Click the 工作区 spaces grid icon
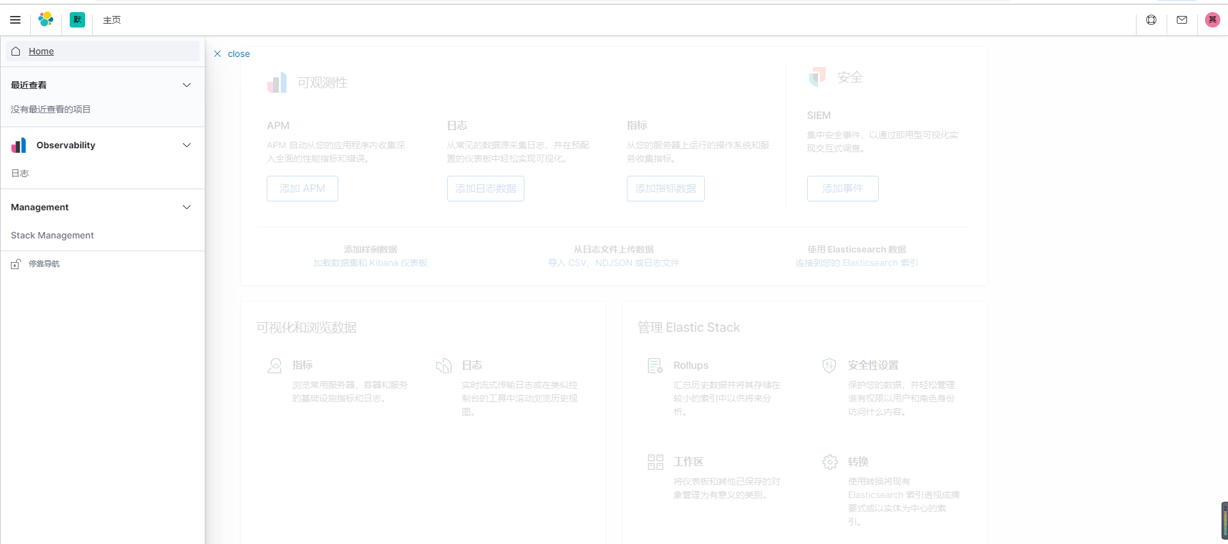Screen dimensions: 1228x544 (656, 462)
